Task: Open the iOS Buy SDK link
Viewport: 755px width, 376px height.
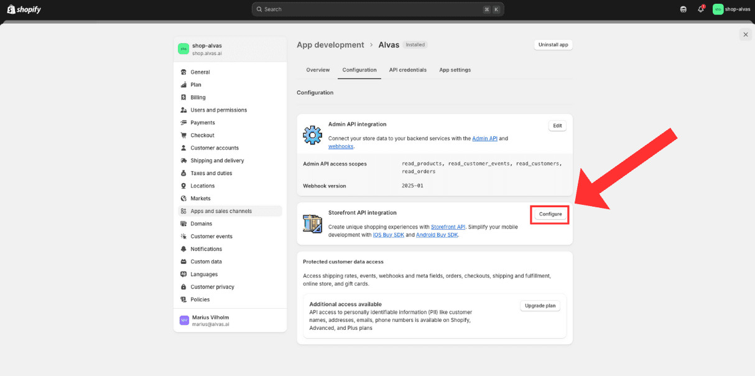Action: pyautogui.click(x=389, y=235)
